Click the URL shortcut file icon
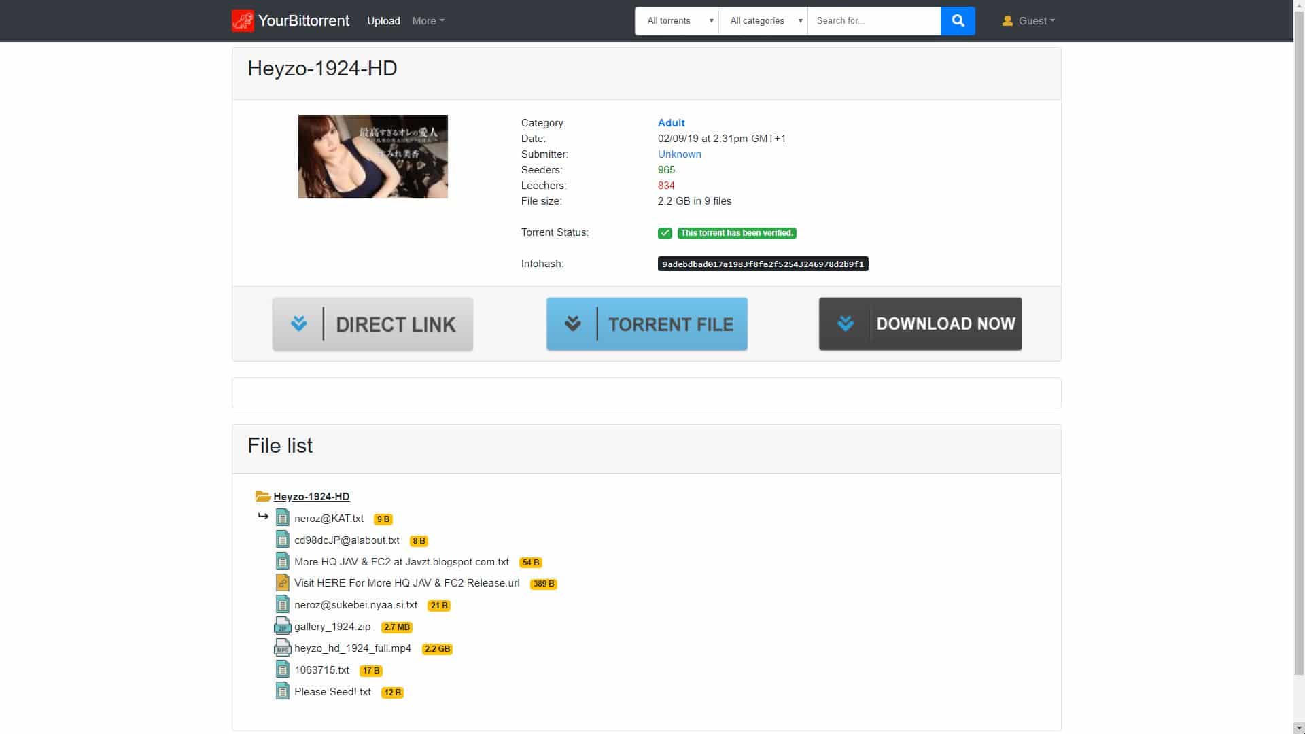 [x=282, y=583]
